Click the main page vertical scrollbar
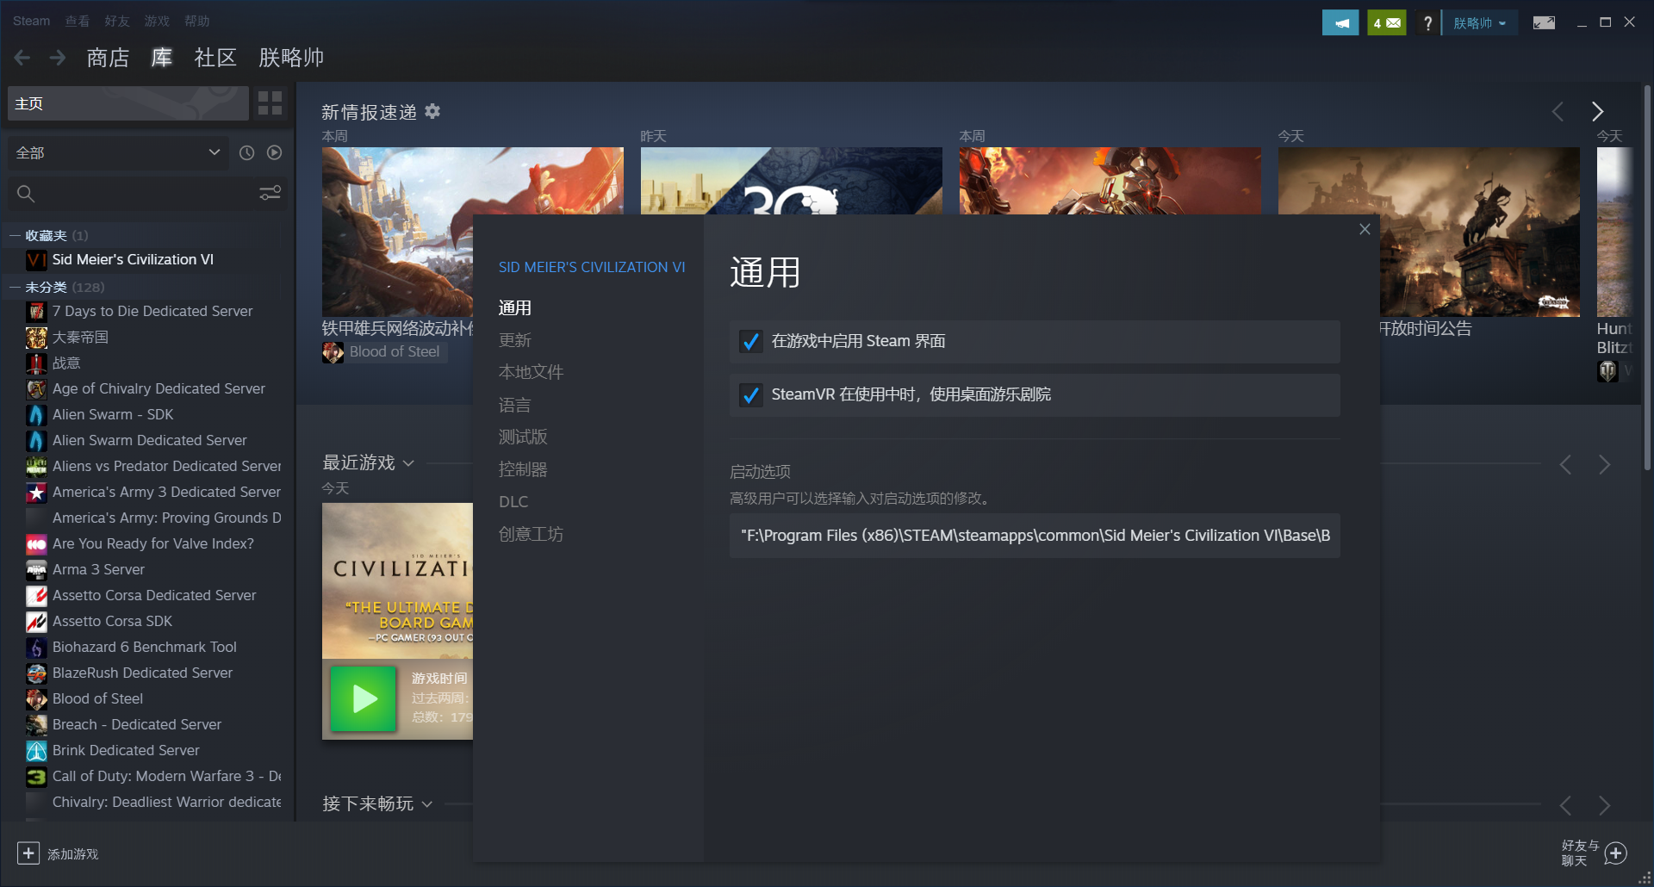Screen dimensions: 1654x887 coord(1647,277)
